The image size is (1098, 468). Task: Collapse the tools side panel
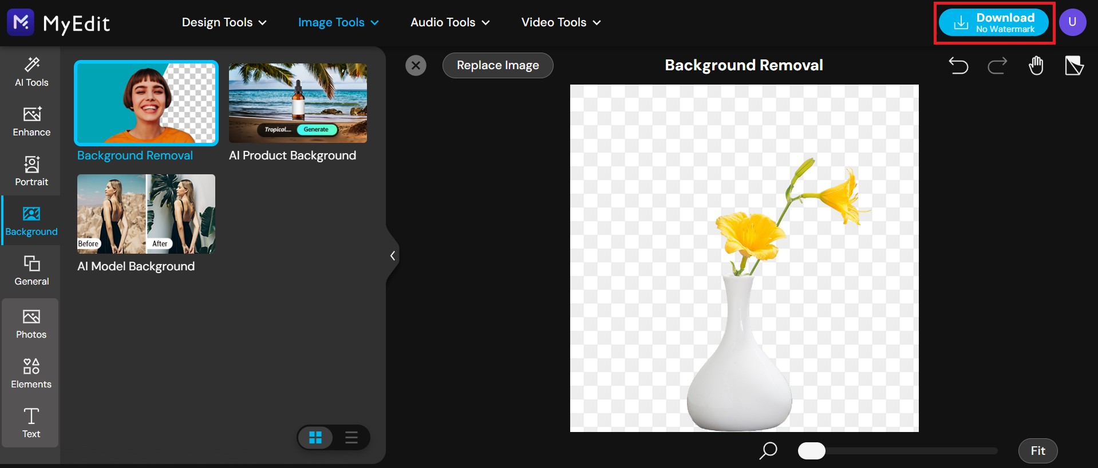[392, 256]
